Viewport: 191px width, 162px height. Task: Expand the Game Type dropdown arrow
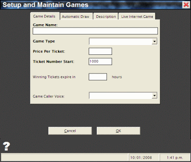154,41
